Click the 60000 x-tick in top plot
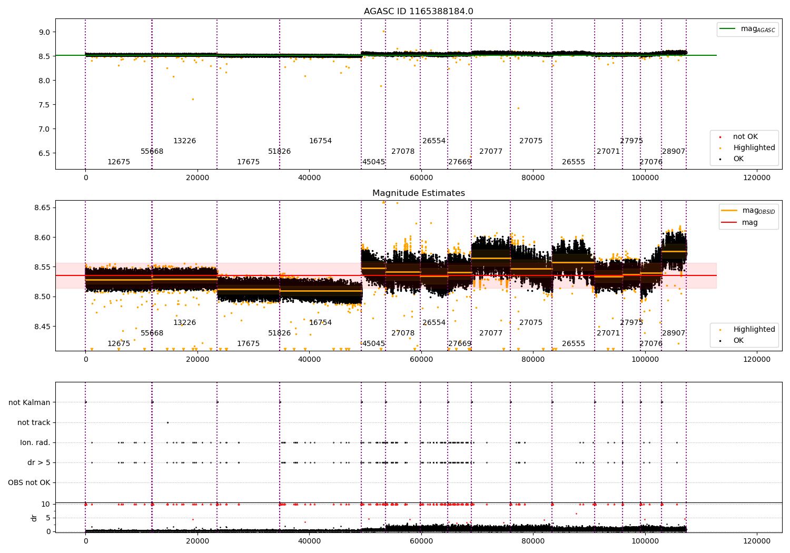The image size is (790, 553). 421,178
